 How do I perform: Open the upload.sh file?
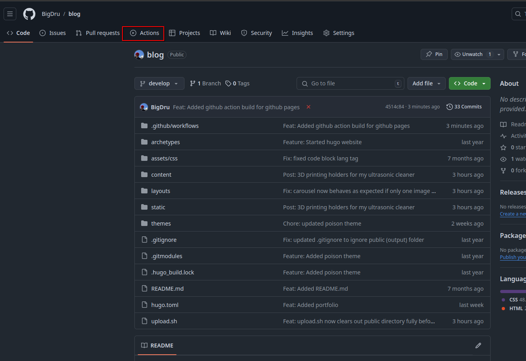coord(164,321)
